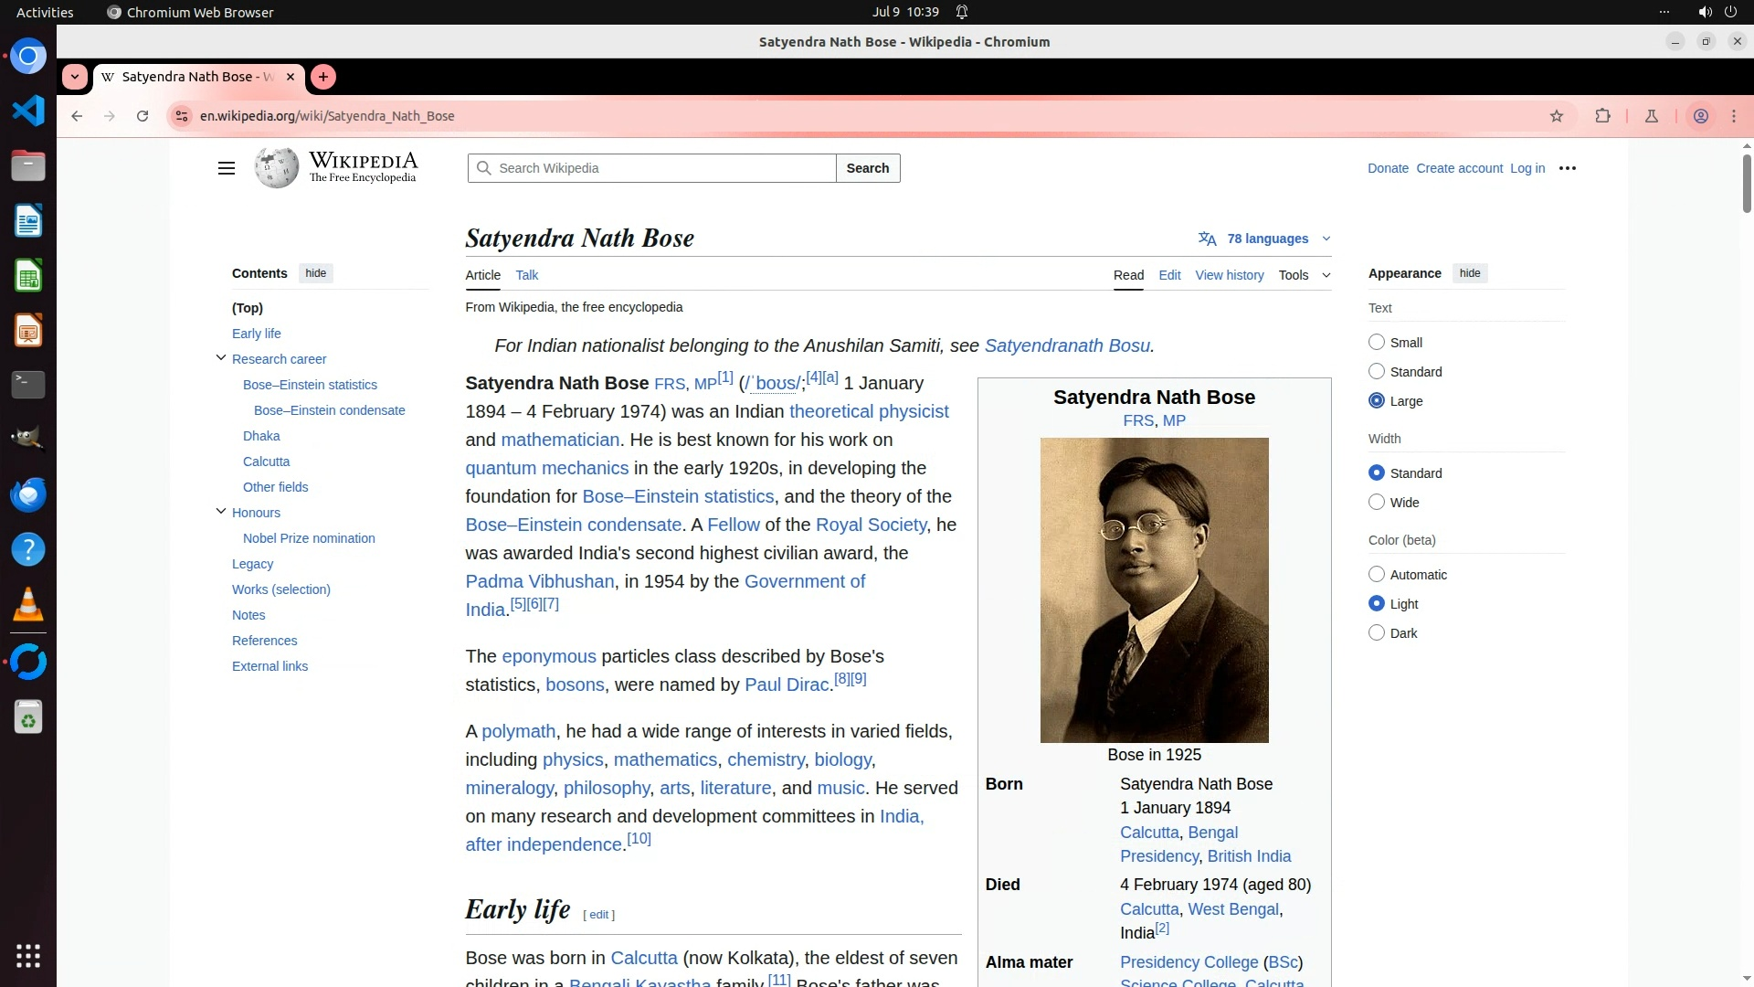Open the Tools dropdown menu
1754x987 pixels.
coord(1304,275)
